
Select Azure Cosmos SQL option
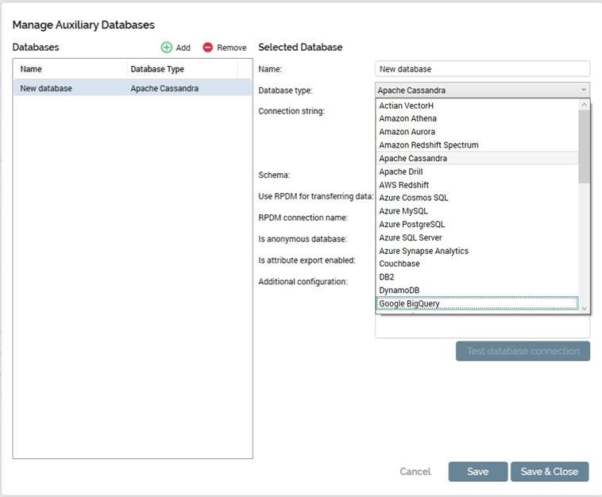pos(414,198)
